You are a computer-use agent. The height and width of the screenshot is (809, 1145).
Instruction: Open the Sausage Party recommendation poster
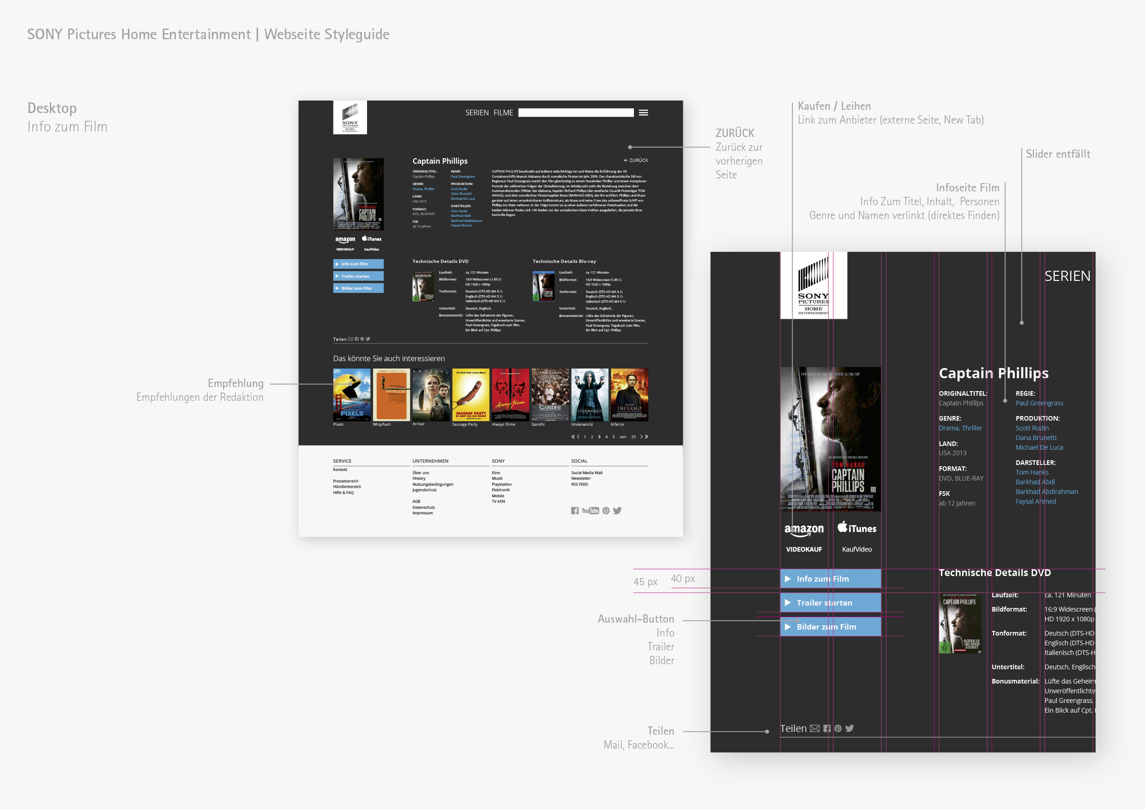(471, 395)
